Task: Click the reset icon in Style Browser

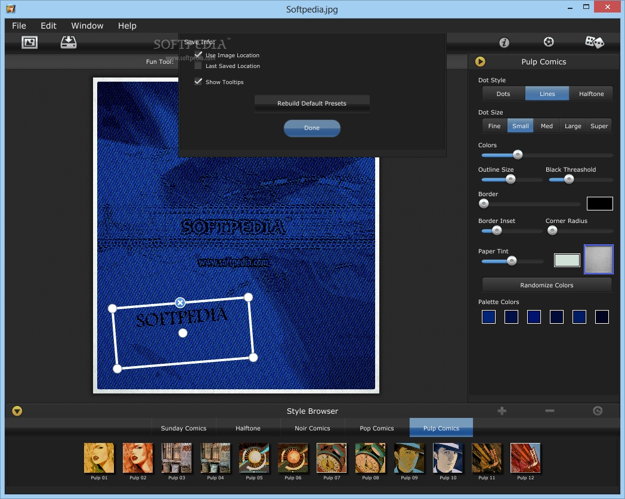Action: [598, 411]
